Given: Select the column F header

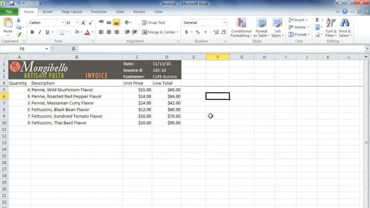Looking at the screenshot, I should coord(218,57).
